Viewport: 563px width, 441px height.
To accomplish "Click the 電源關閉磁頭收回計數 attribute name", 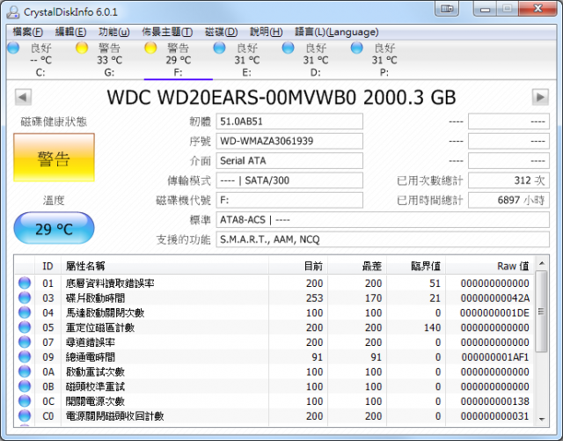I will click(x=114, y=415).
